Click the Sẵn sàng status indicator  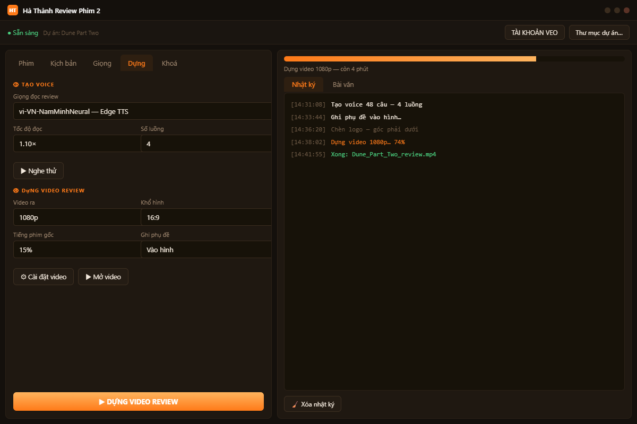[23, 33]
